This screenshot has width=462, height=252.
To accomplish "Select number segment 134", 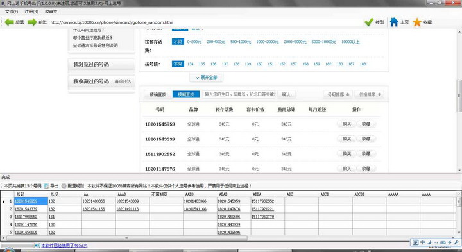I will [191, 64].
